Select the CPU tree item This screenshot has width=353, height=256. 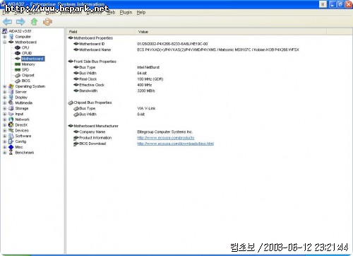coord(25,47)
